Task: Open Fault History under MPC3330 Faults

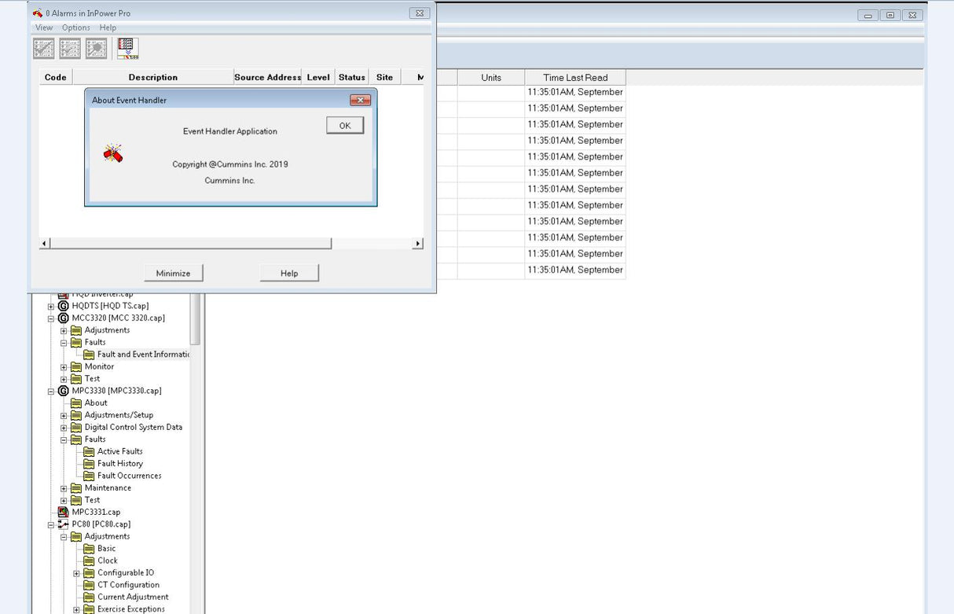Action: pyautogui.click(x=119, y=464)
